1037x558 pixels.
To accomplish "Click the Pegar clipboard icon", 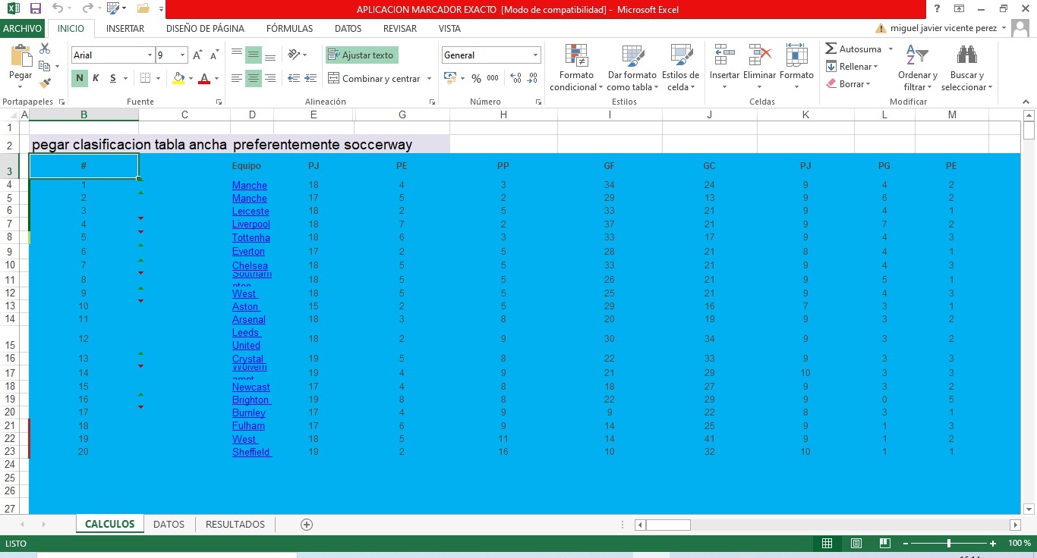I will 20,57.
